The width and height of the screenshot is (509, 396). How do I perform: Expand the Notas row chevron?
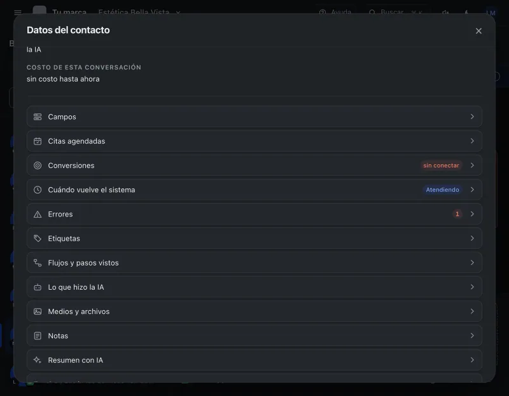(x=472, y=336)
